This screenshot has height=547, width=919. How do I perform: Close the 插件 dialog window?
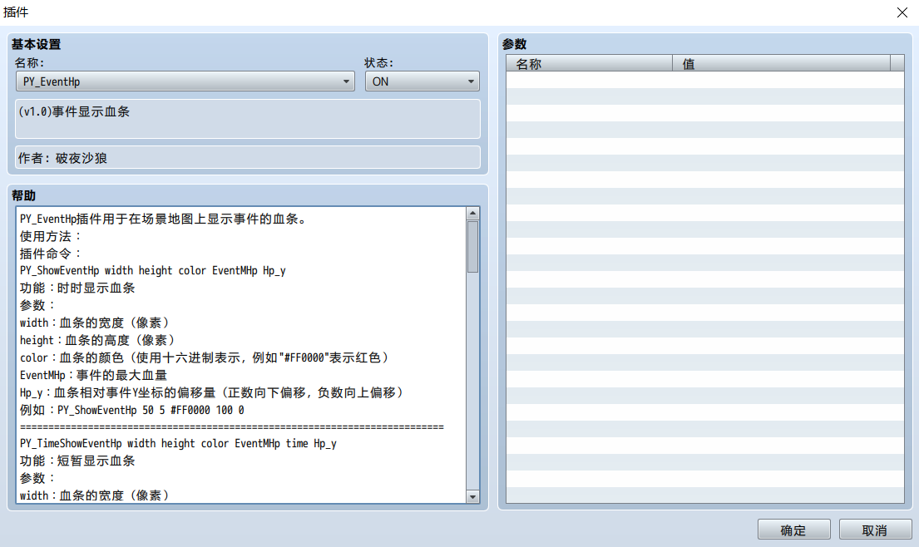tap(902, 12)
